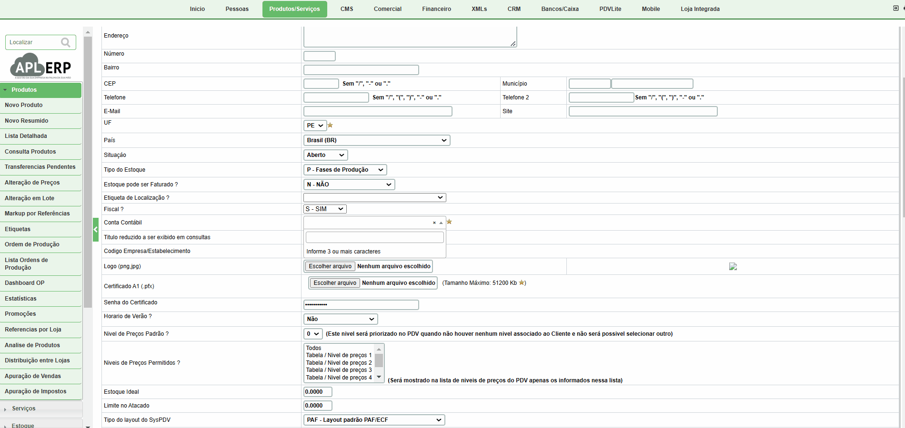Click the broken logo image preview
Screen dimensions: 905x428
click(733, 266)
